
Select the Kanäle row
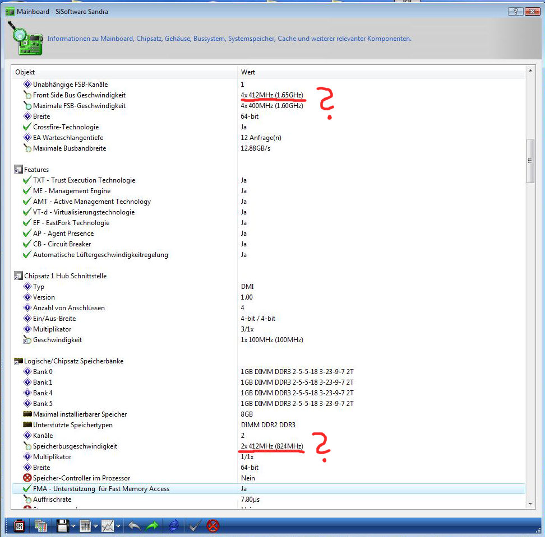tap(269, 436)
